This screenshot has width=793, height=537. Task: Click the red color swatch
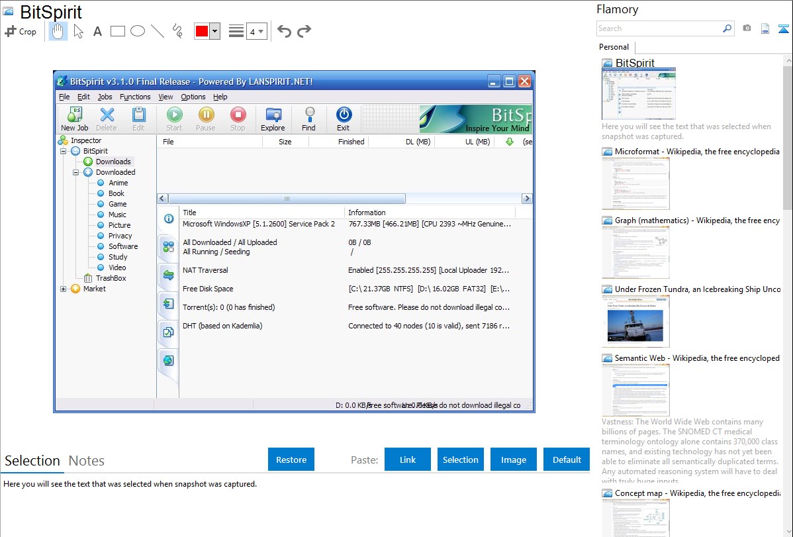(202, 31)
